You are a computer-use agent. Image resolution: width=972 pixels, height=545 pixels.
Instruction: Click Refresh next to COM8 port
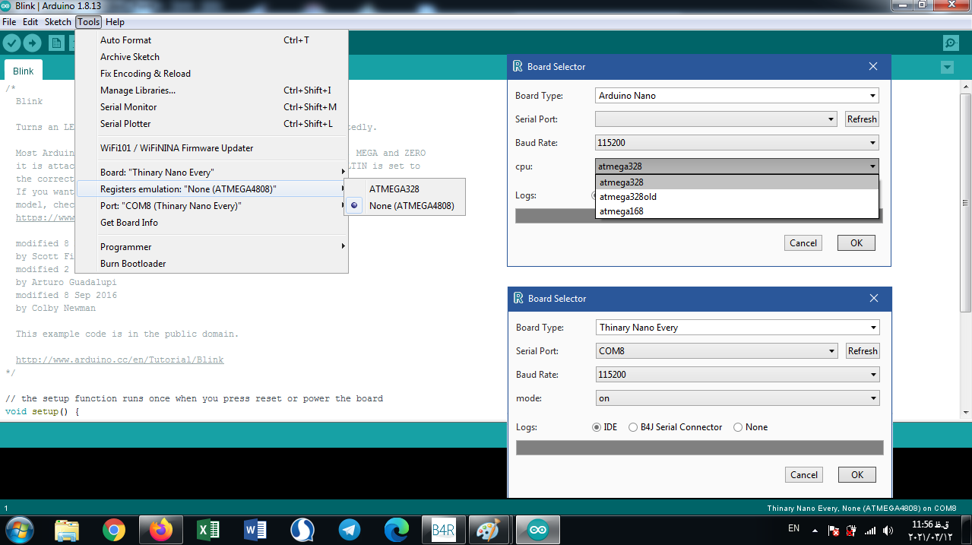(x=863, y=351)
